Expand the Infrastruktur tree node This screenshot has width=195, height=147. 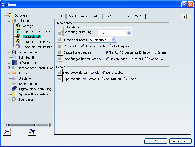9,63
